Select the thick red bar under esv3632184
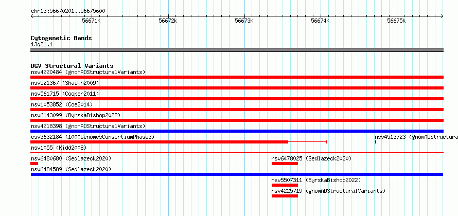The image size is (458, 216). 159,142
